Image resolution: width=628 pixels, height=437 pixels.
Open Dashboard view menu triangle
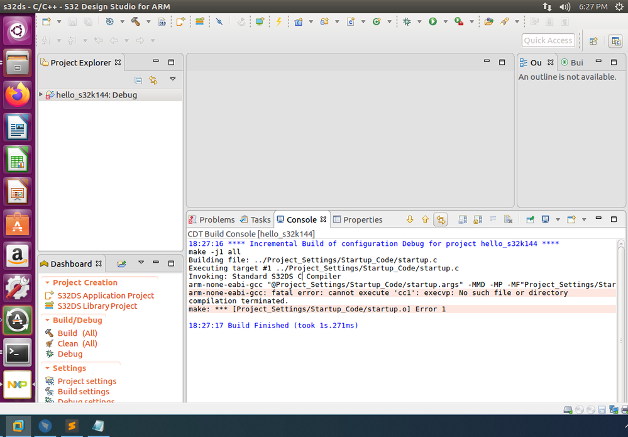tap(141, 263)
